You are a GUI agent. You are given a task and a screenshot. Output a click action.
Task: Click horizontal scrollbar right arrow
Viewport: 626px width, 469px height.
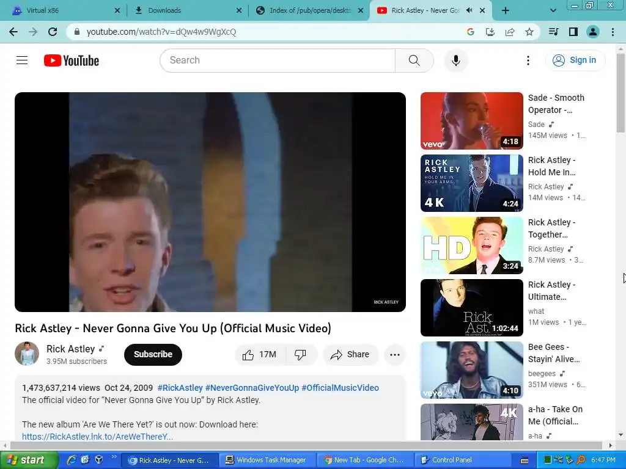610,445
